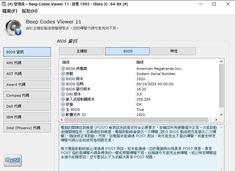Click the second 描述 column header
The image size is (235, 171).
coord(140,62)
